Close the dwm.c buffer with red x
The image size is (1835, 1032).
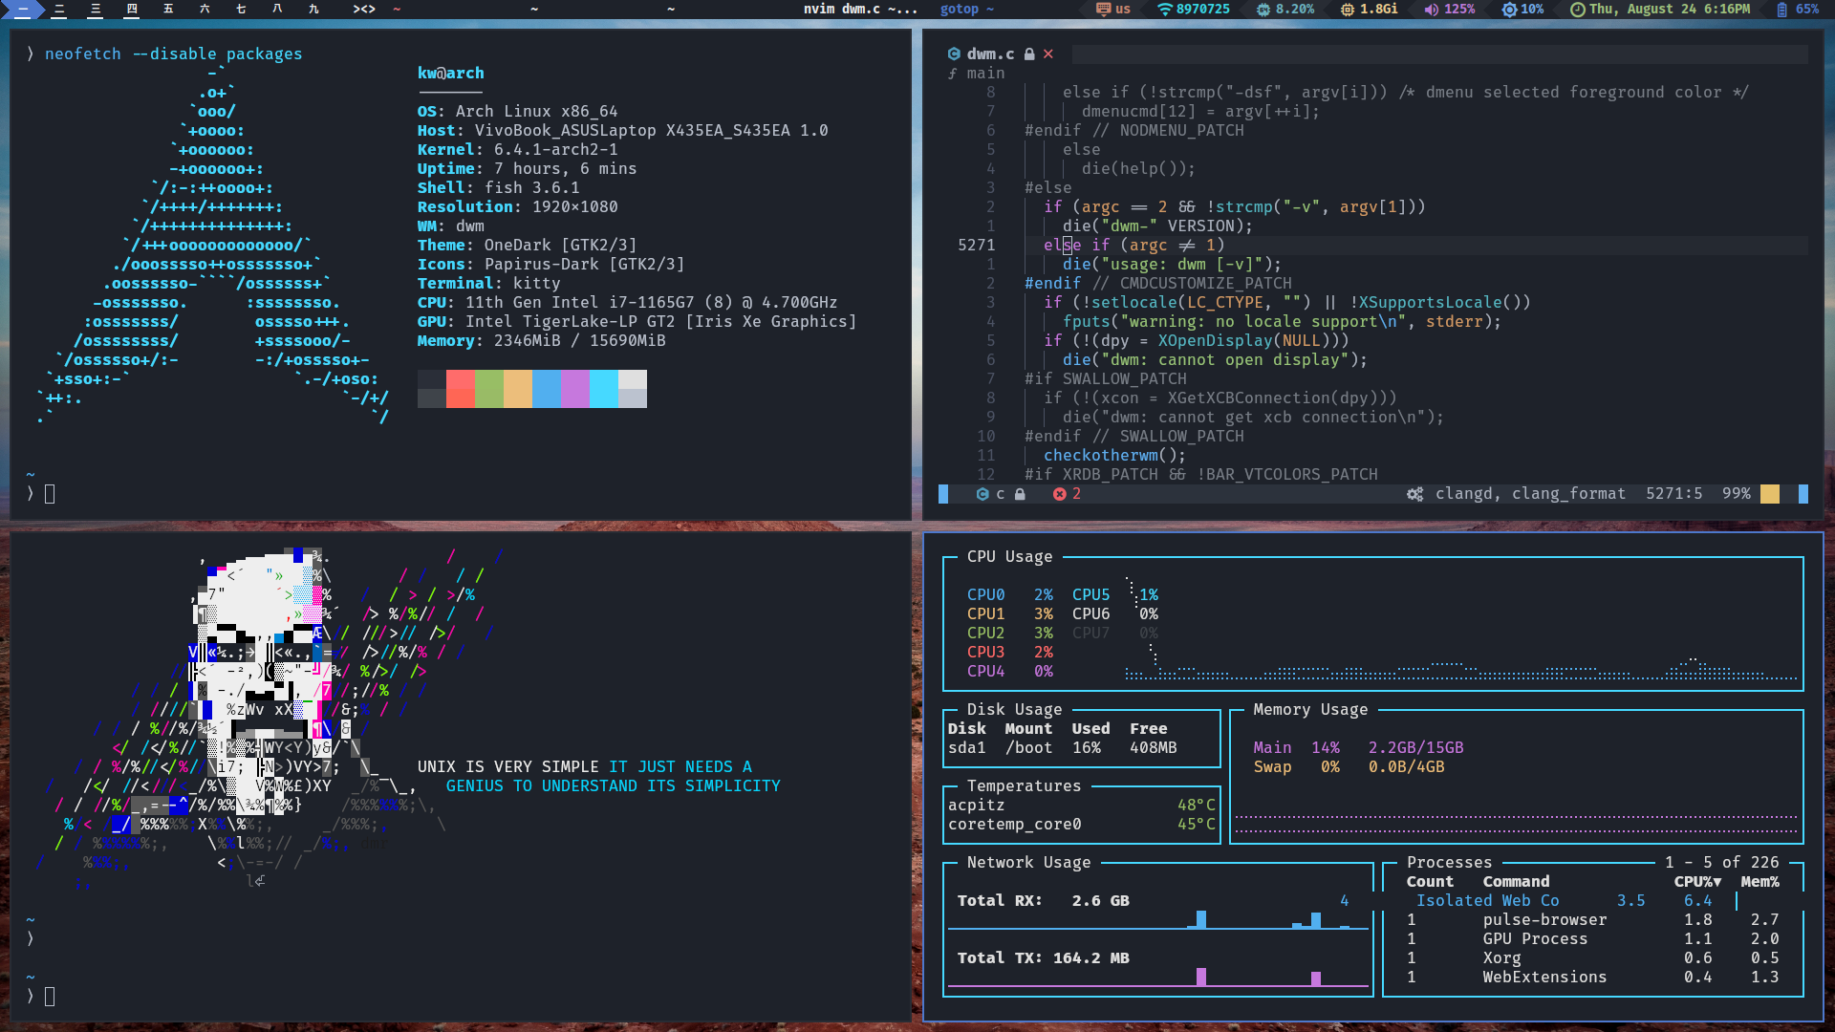[1048, 54]
